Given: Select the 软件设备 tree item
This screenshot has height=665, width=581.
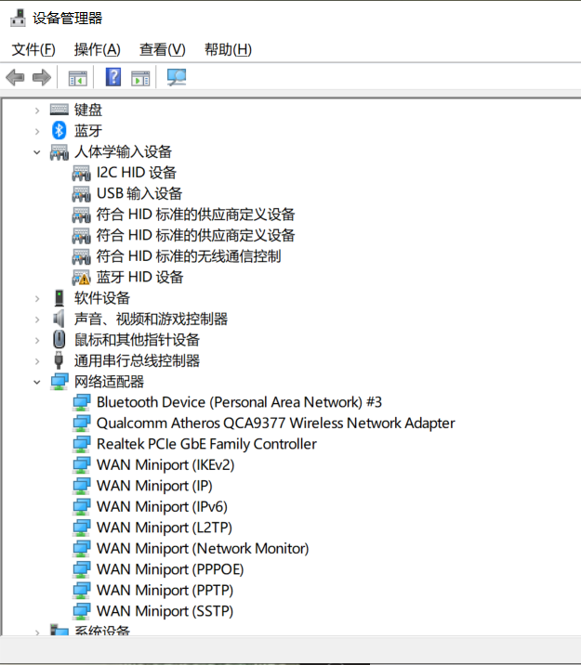Looking at the screenshot, I should [102, 298].
